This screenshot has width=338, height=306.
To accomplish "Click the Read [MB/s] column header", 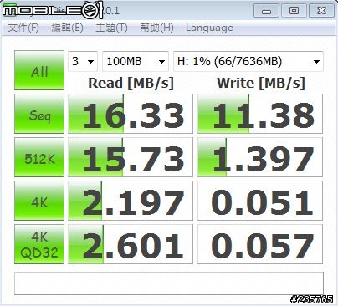I will pos(131,83).
